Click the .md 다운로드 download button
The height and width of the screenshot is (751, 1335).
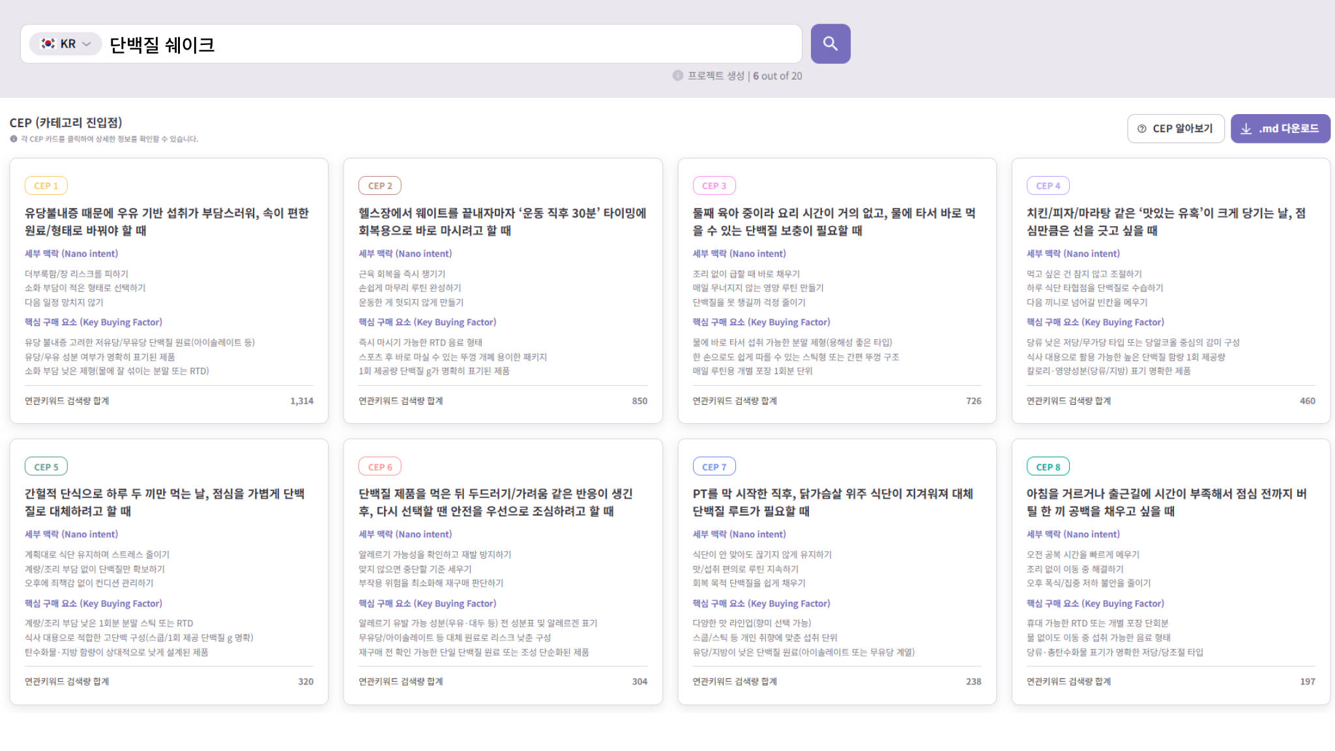tap(1280, 128)
